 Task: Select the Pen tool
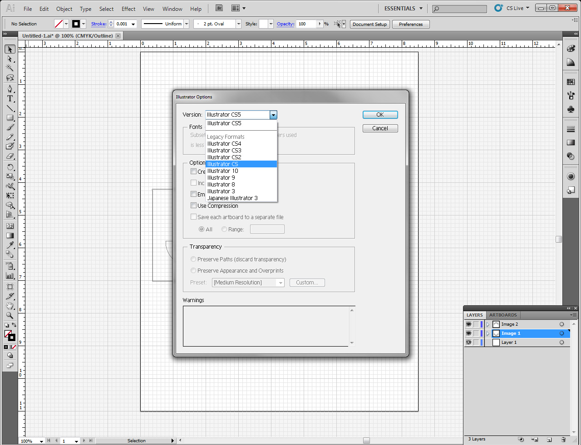click(10, 89)
